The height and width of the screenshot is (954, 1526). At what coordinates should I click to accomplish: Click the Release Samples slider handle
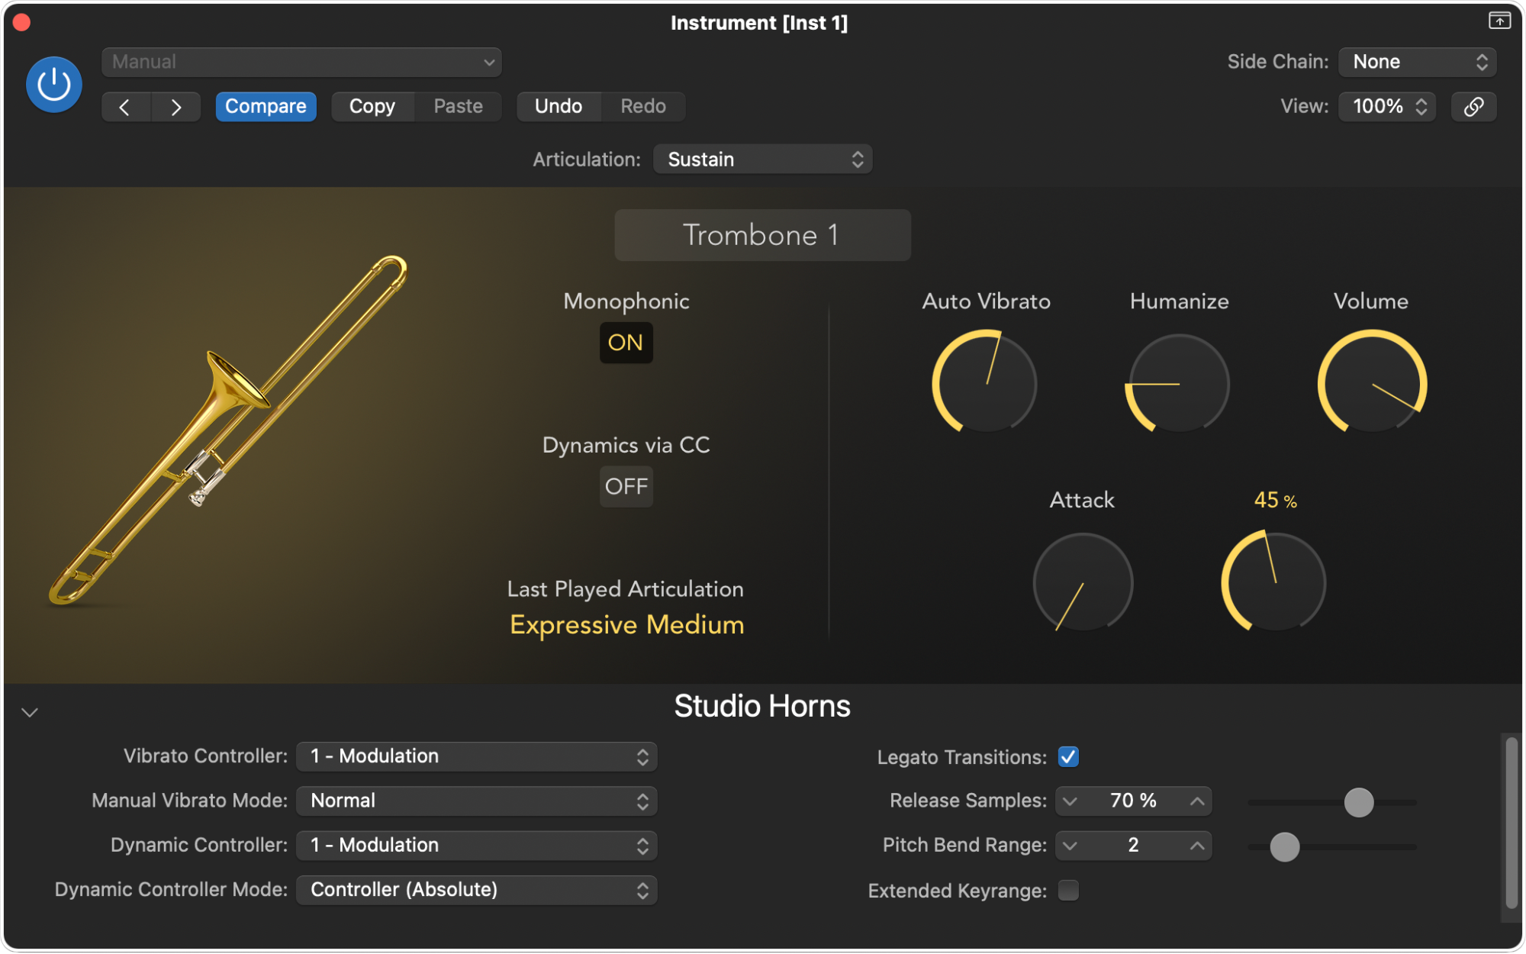click(1358, 802)
